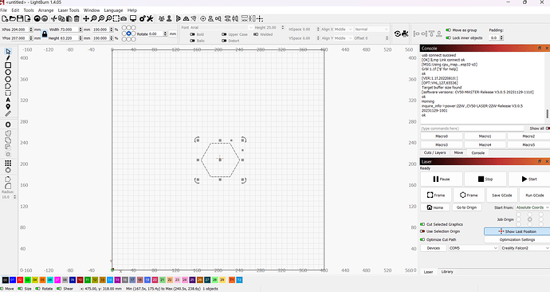This screenshot has width=550, height=292.
Task: Open the Font Arial dropdown
Action: [222, 27]
